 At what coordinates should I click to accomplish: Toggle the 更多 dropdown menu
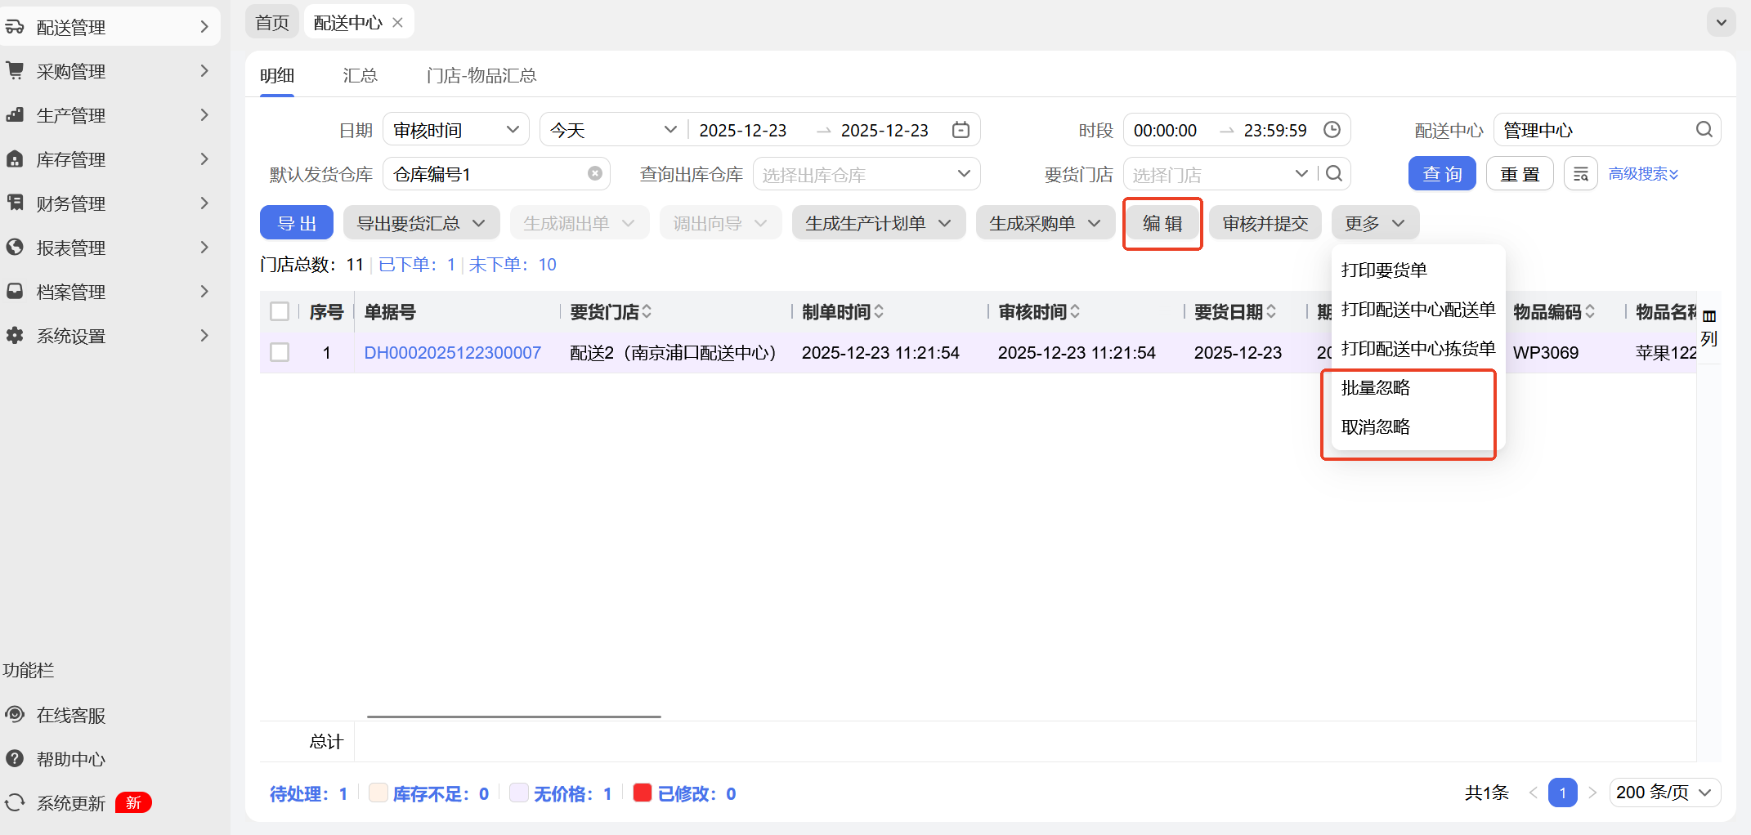tap(1375, 223)
